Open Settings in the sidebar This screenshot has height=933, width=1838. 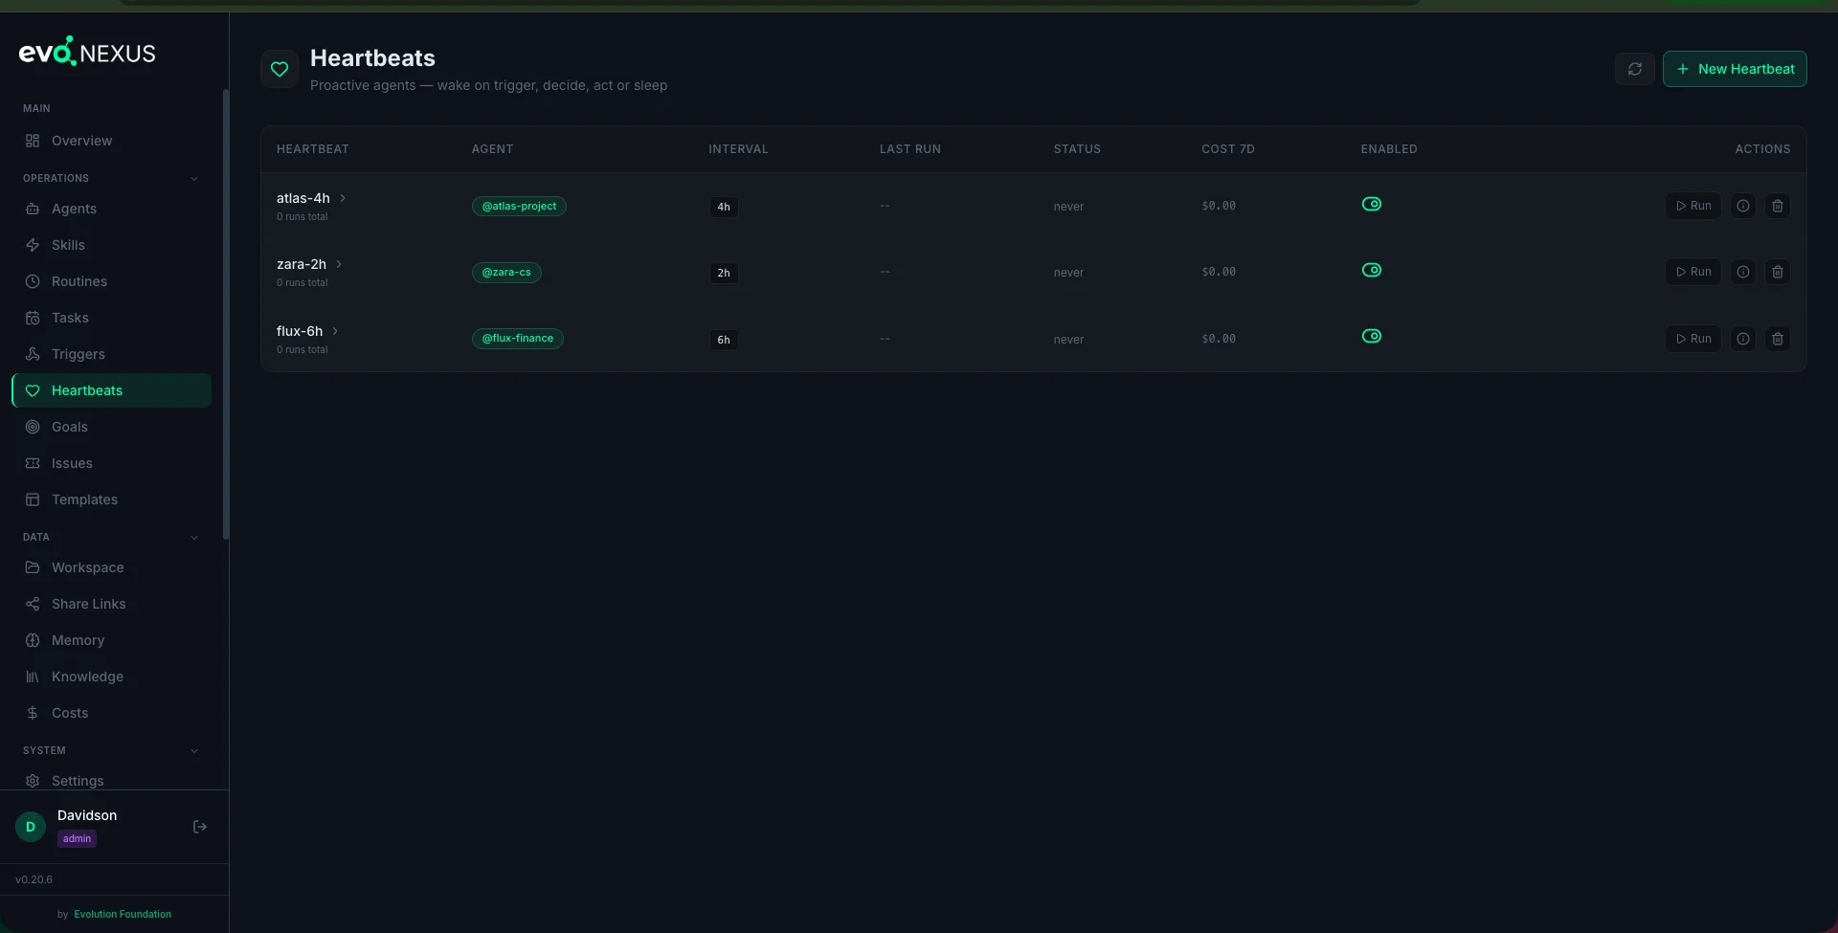point(111,780)
